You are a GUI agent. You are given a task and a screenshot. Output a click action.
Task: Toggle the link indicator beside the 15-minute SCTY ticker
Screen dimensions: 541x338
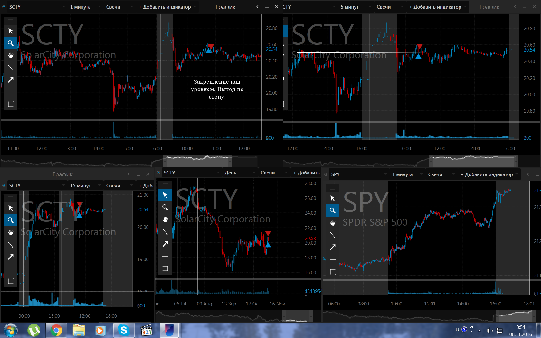[x=4, y=185]
